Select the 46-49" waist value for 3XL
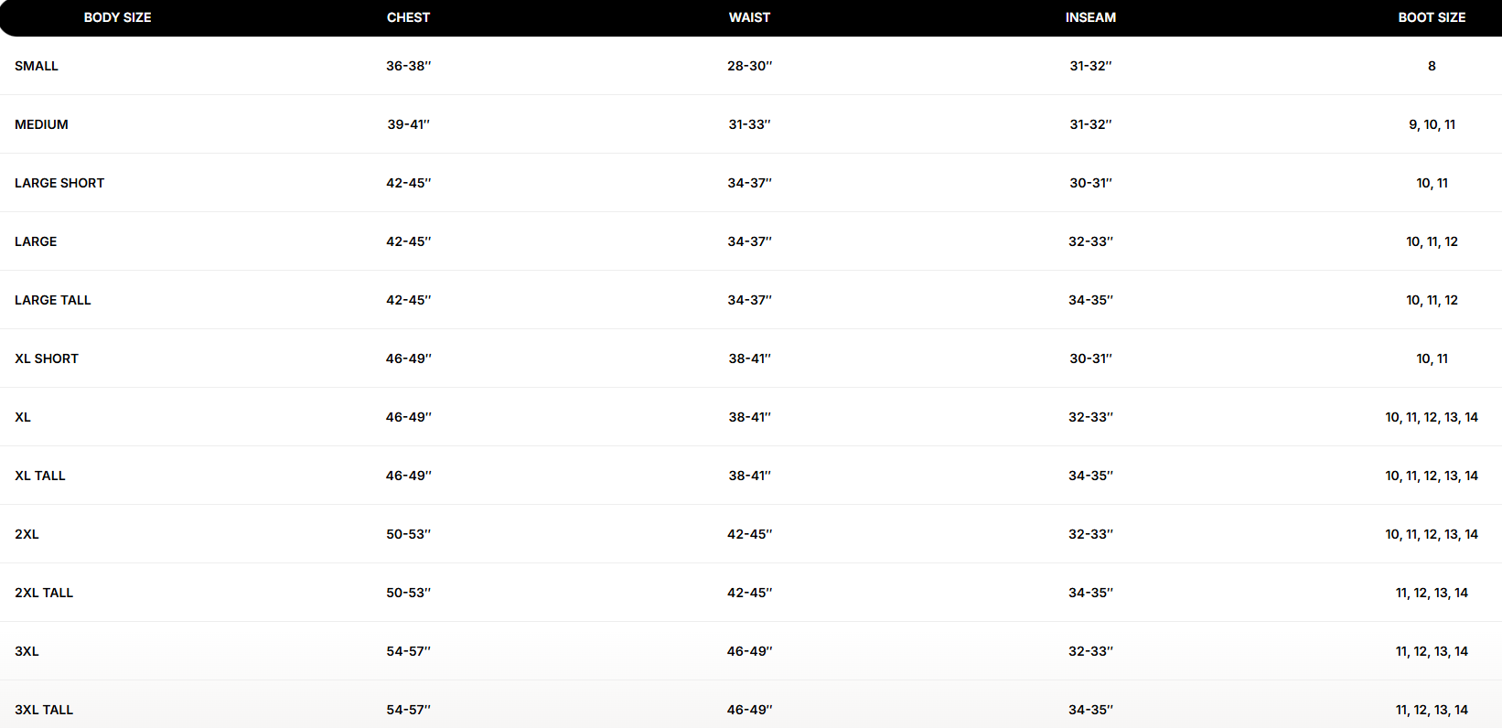Image resolution: width=1502 pixels, height=728 pixels. (x=749, y=651)
